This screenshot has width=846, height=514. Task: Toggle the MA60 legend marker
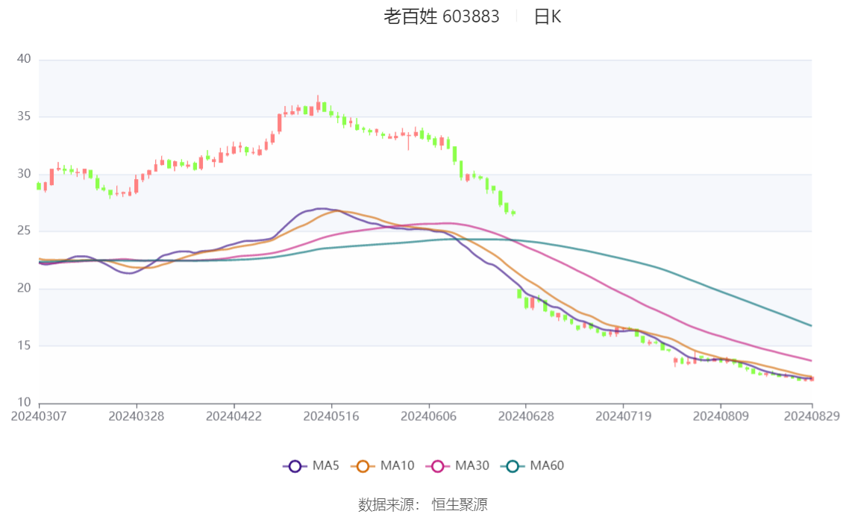[x=513, y=466]
